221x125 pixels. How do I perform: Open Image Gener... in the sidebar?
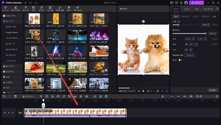click(12, 32)
